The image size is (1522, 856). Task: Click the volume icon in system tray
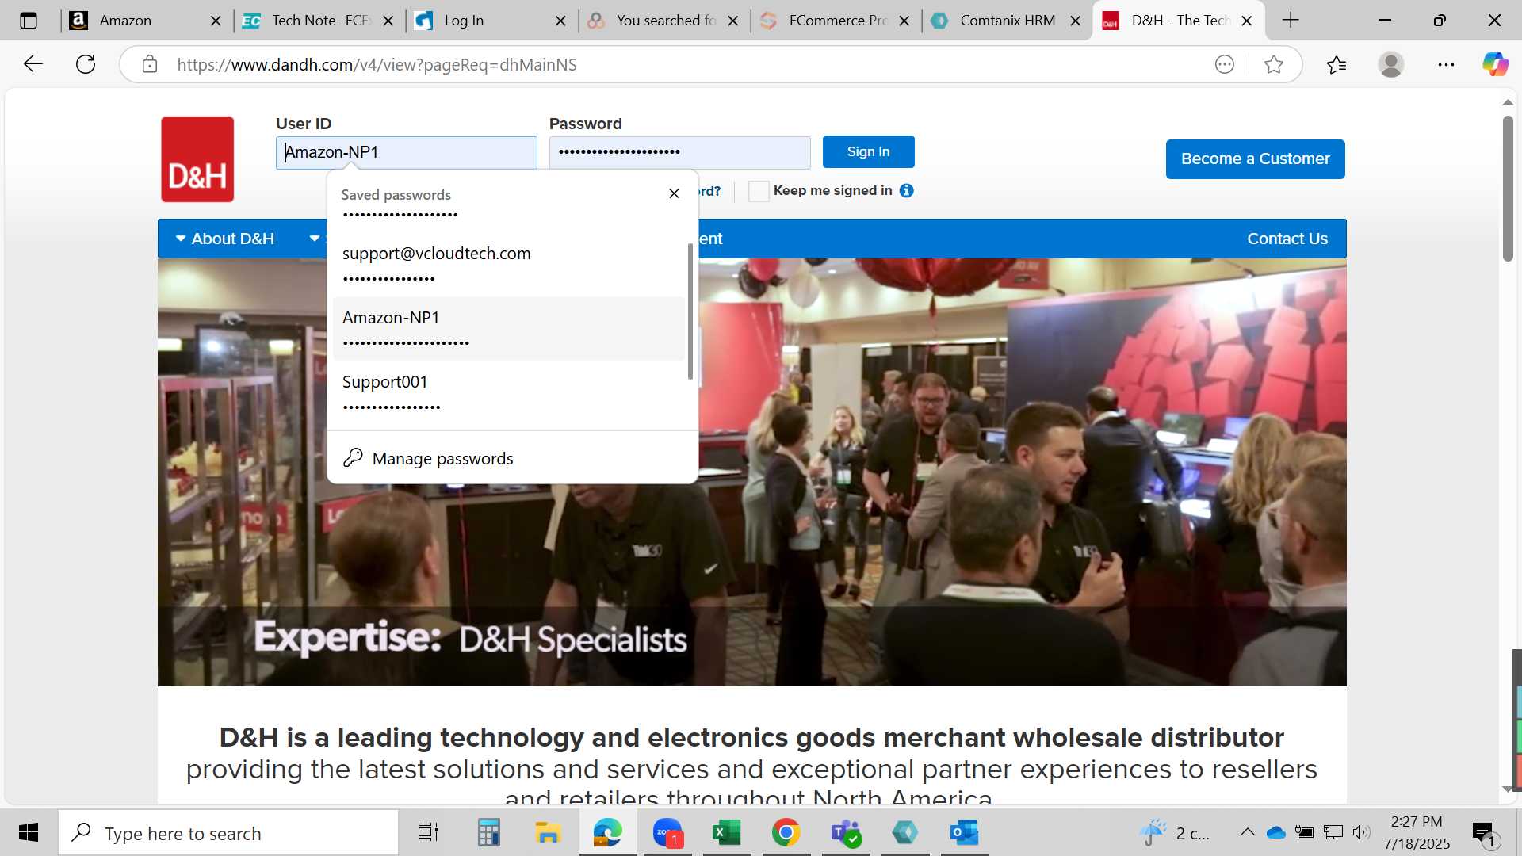[1361, 832]
